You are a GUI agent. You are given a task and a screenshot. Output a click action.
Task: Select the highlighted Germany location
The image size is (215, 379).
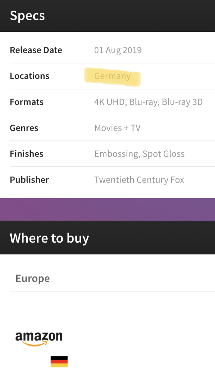coord(112,76)
